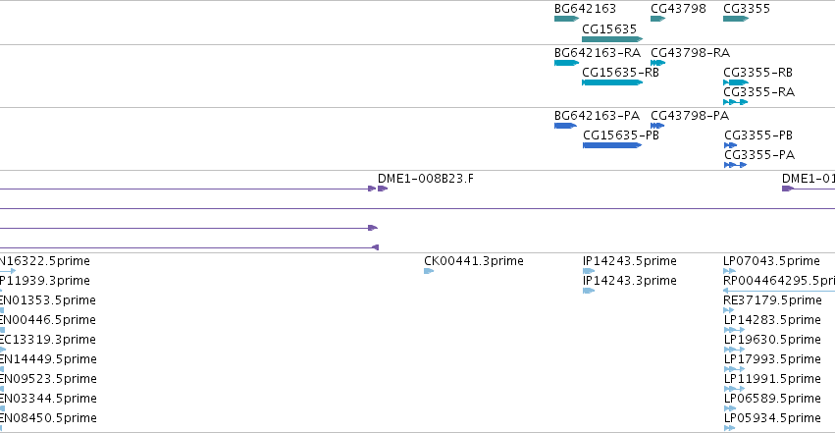
Task: Select the CG15635 gene label
Action: coord(609,28)
